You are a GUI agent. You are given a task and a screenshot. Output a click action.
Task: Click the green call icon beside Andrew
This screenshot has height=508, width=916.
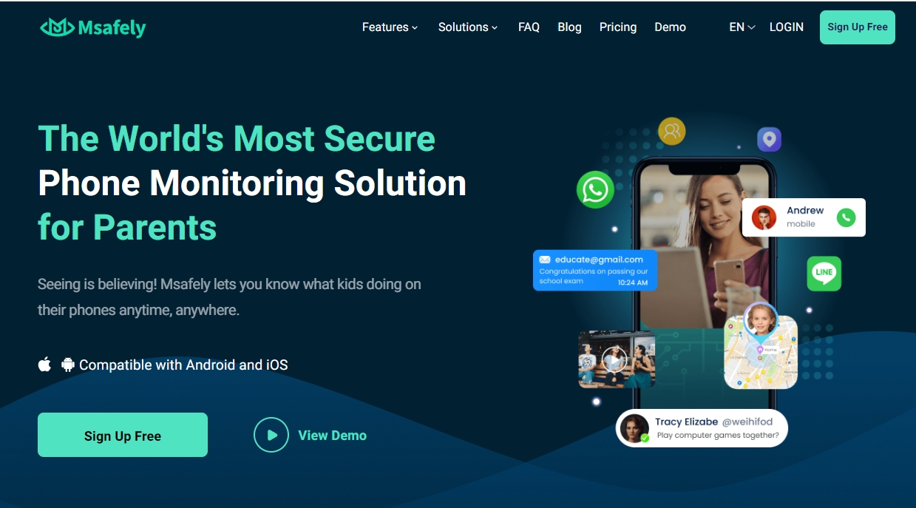(846, 217)
